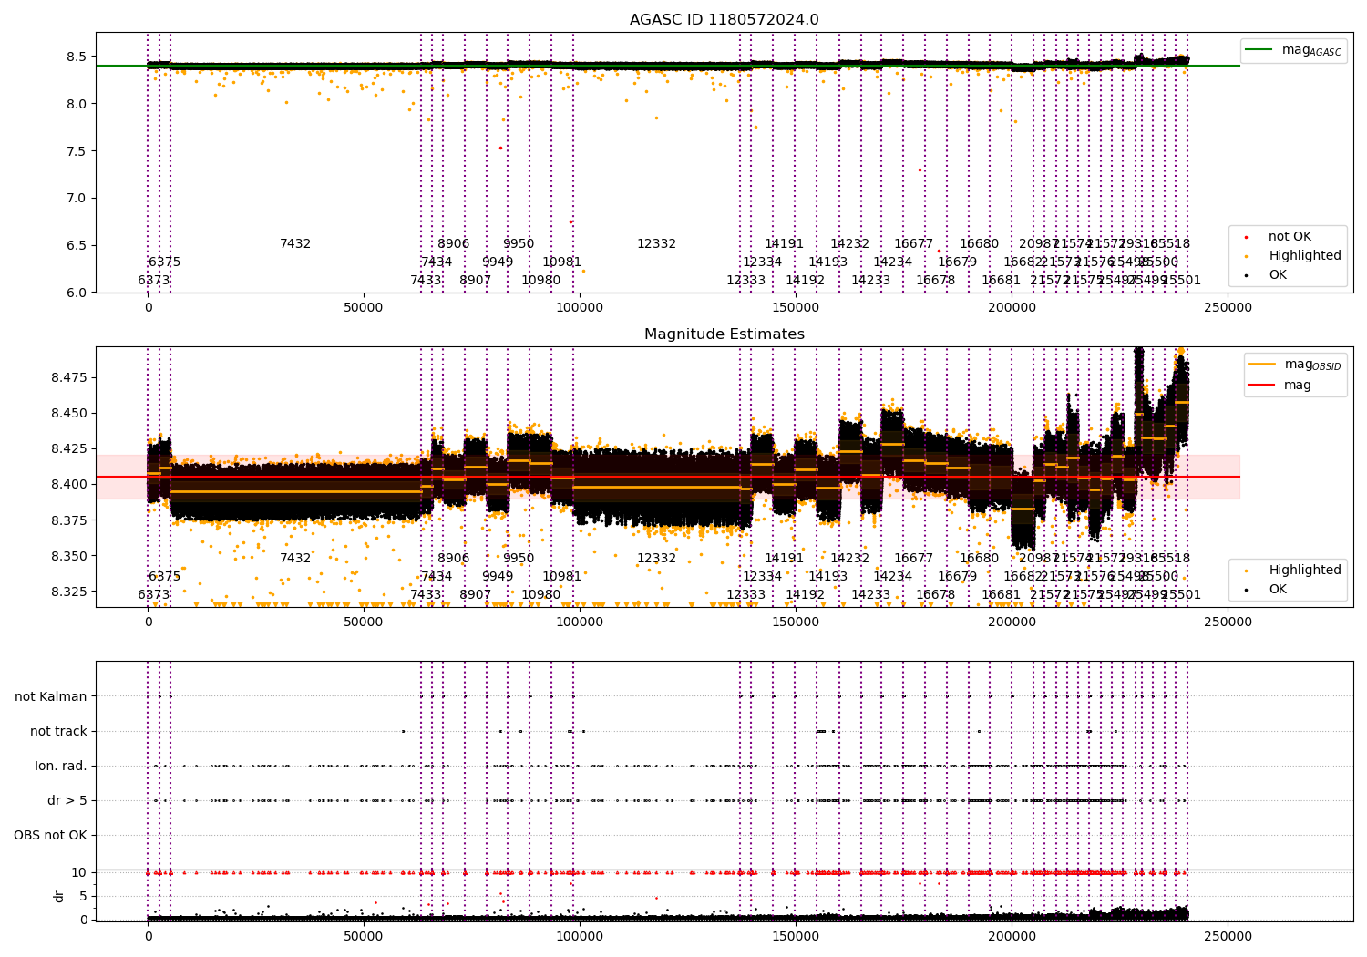Viewport: 1367px width, 957px height.
Task: Click obsid label 6373 in the top plot
Action: click(154, 281)
